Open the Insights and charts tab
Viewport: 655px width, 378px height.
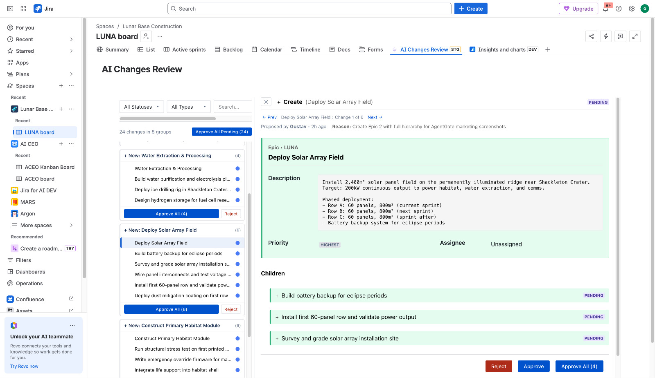tap(504, 49)
